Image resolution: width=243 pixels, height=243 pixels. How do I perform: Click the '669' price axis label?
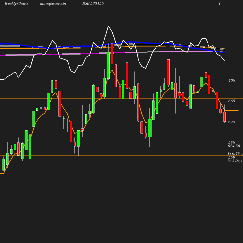tap(232, 101)
